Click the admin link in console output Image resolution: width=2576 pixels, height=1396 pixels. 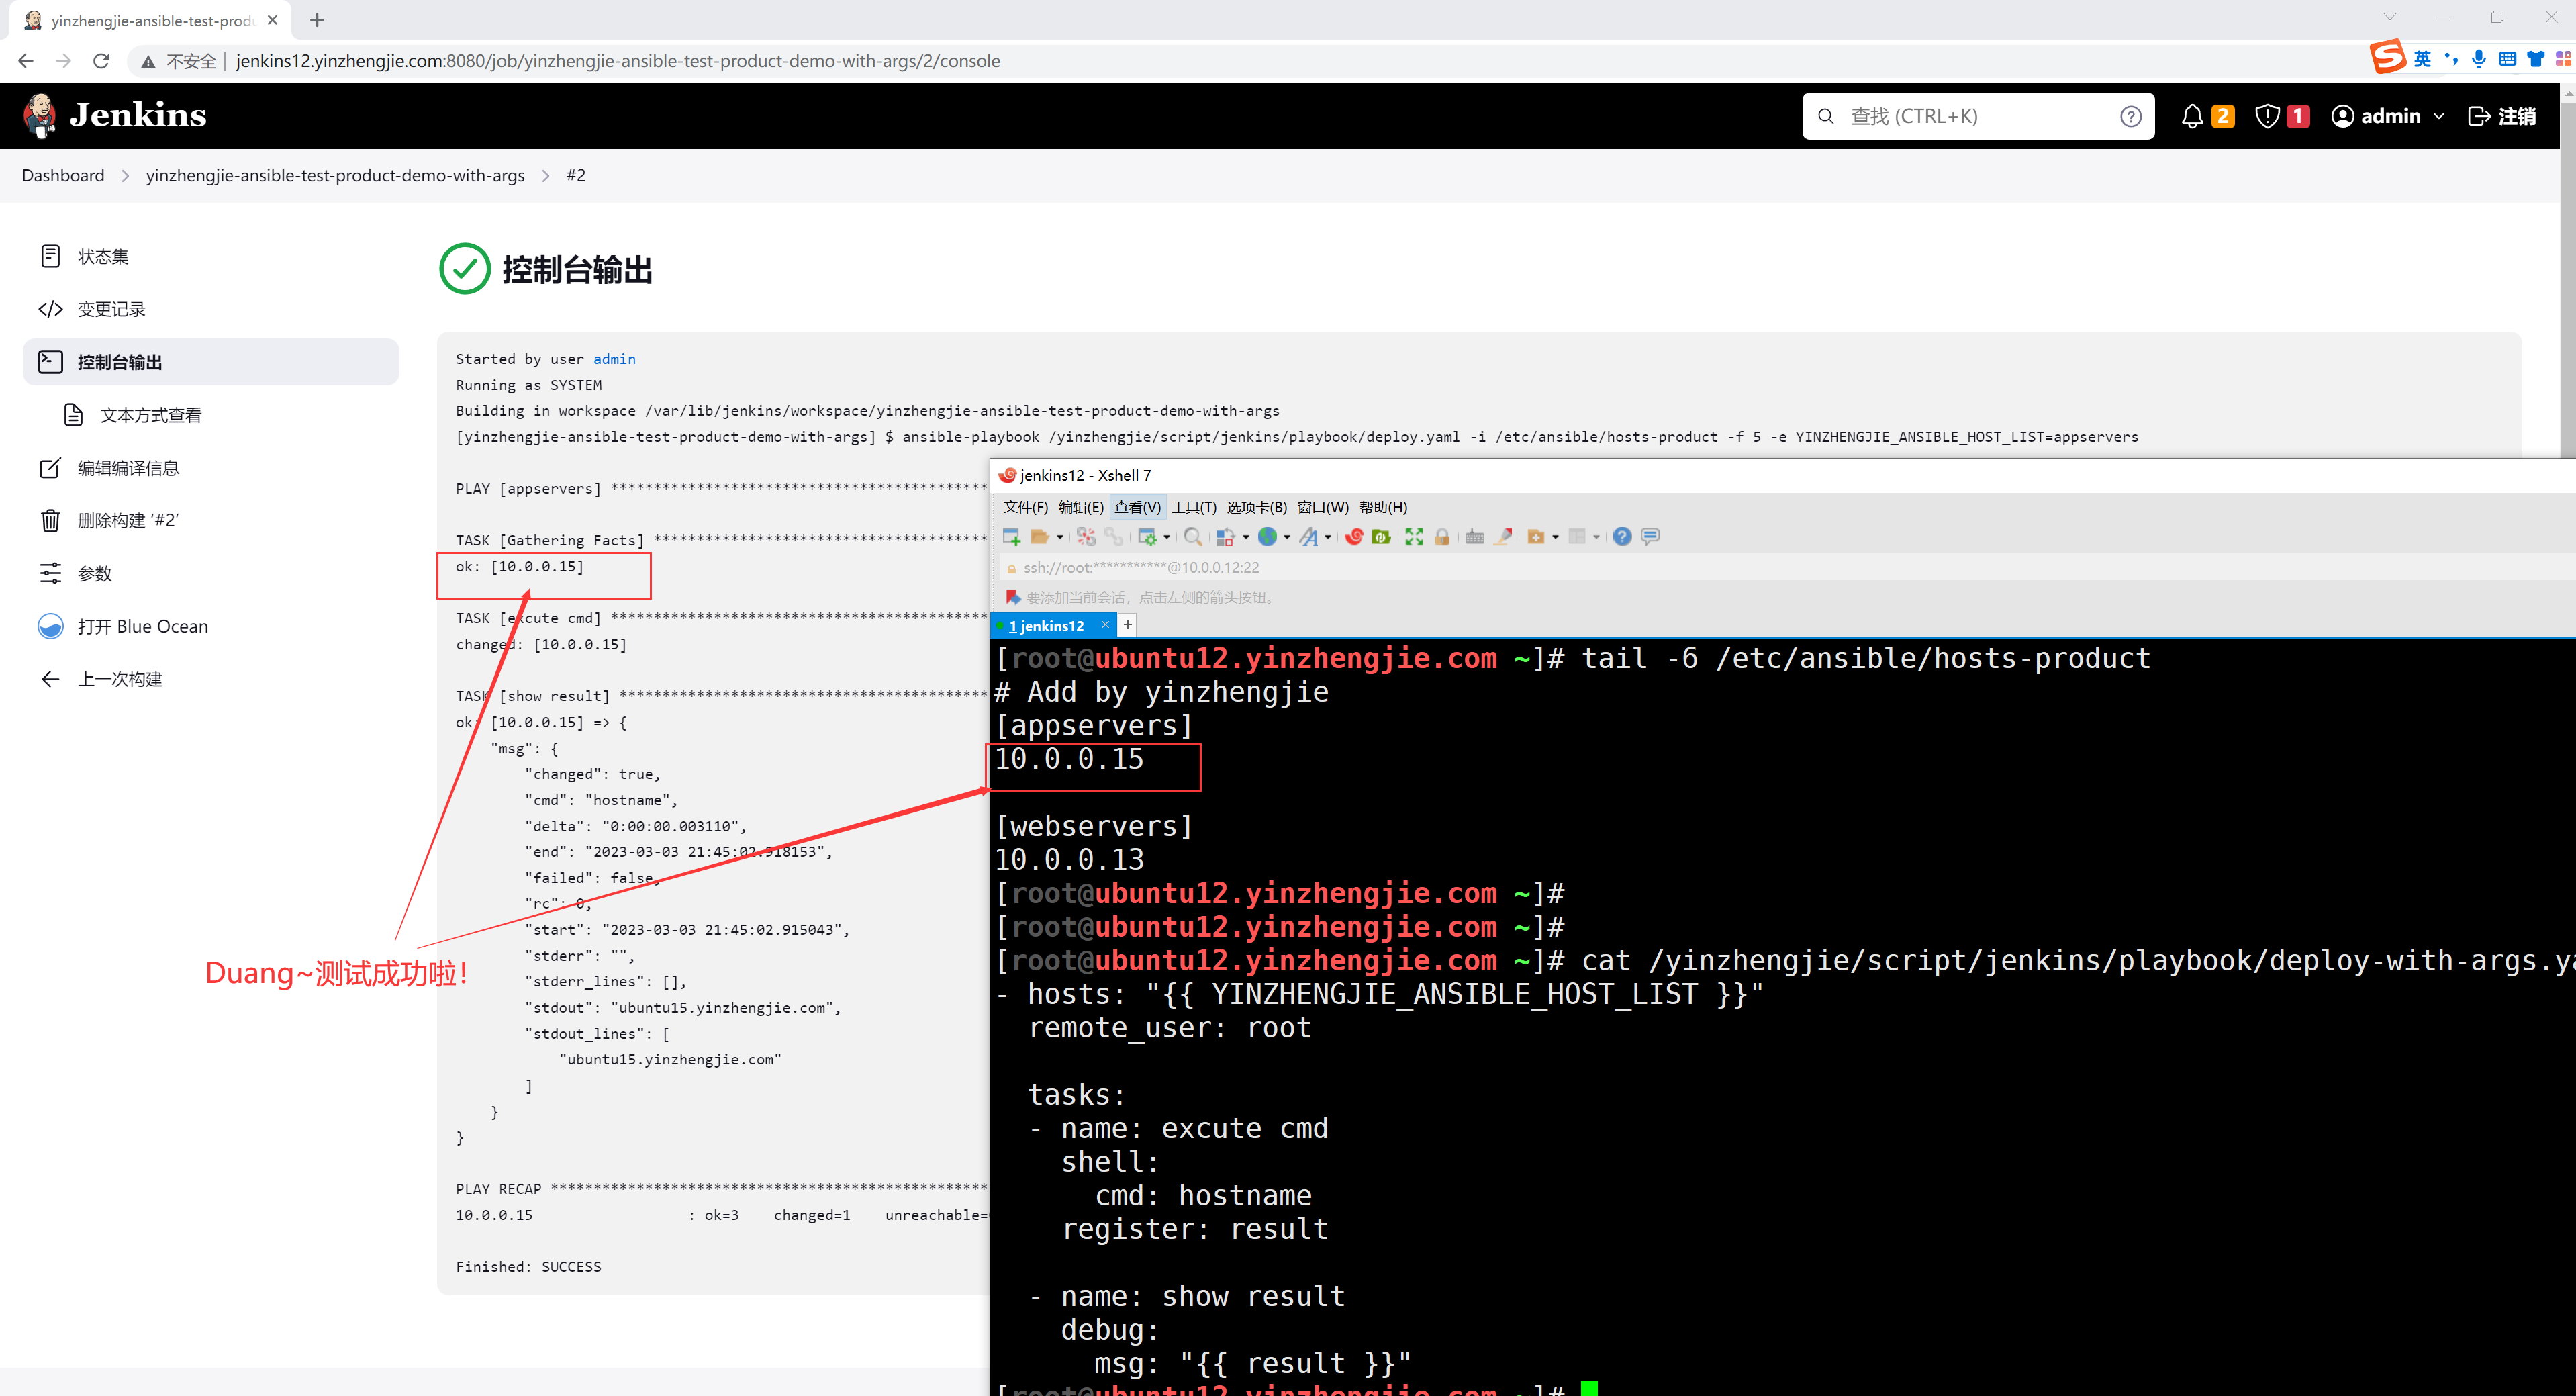pyautogui.click(x=614, y=359)
